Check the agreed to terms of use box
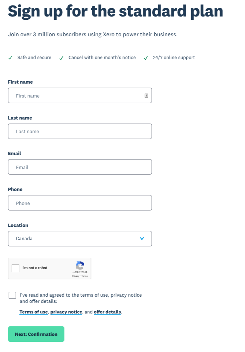 [12, 295]
